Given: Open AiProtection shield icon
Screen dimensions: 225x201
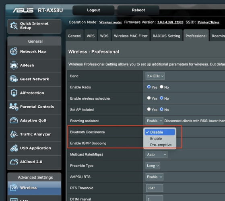Looking at the screenshot, I should coord(14,93).
